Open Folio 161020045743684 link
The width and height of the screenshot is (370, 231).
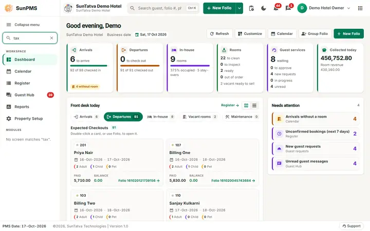click(x=233, y=181)
